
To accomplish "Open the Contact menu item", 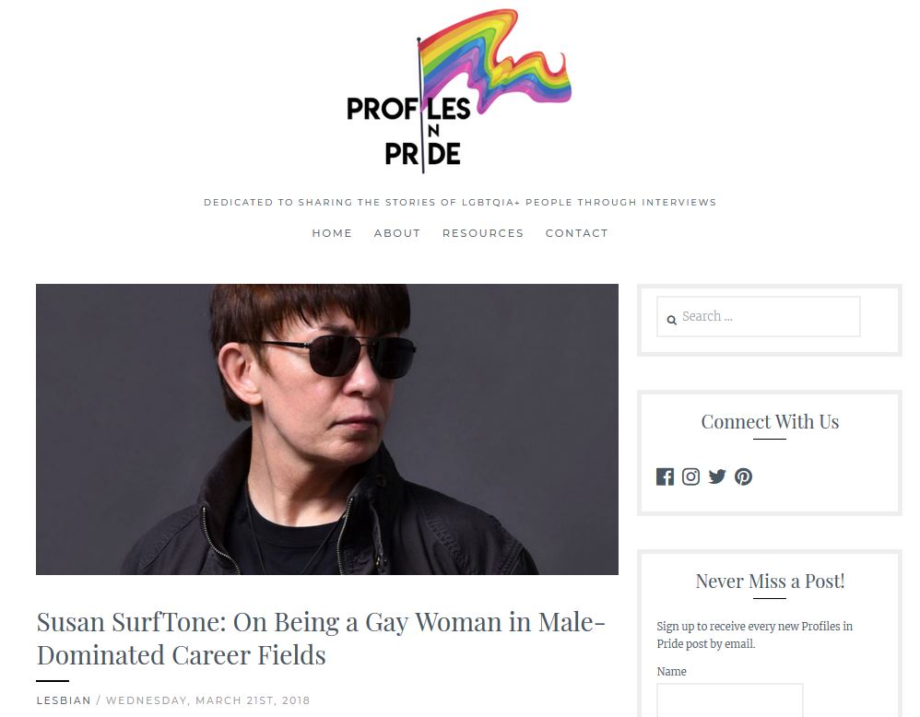I will (577, 233).
